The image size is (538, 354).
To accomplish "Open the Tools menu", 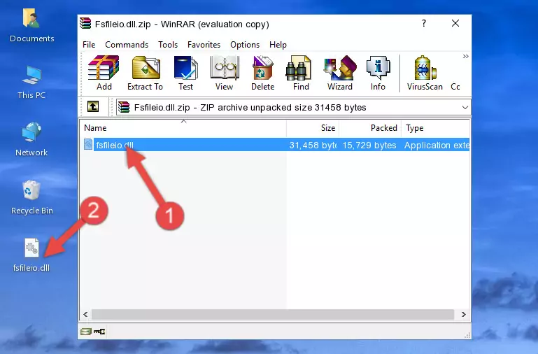I will point(168,45).
